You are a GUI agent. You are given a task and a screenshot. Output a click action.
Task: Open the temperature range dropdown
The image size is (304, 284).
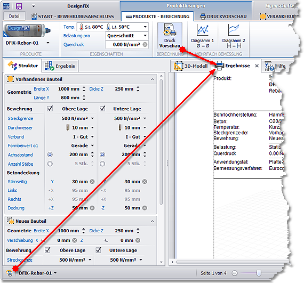coord(145,27)
